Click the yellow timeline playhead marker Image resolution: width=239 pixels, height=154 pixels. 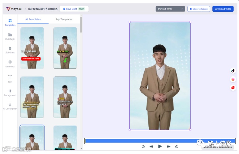pos(85,141)
